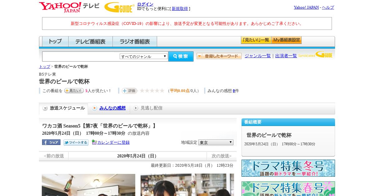Click the COVID-19 notice text
Screen dimensions: 374x196
coord(187,23)
